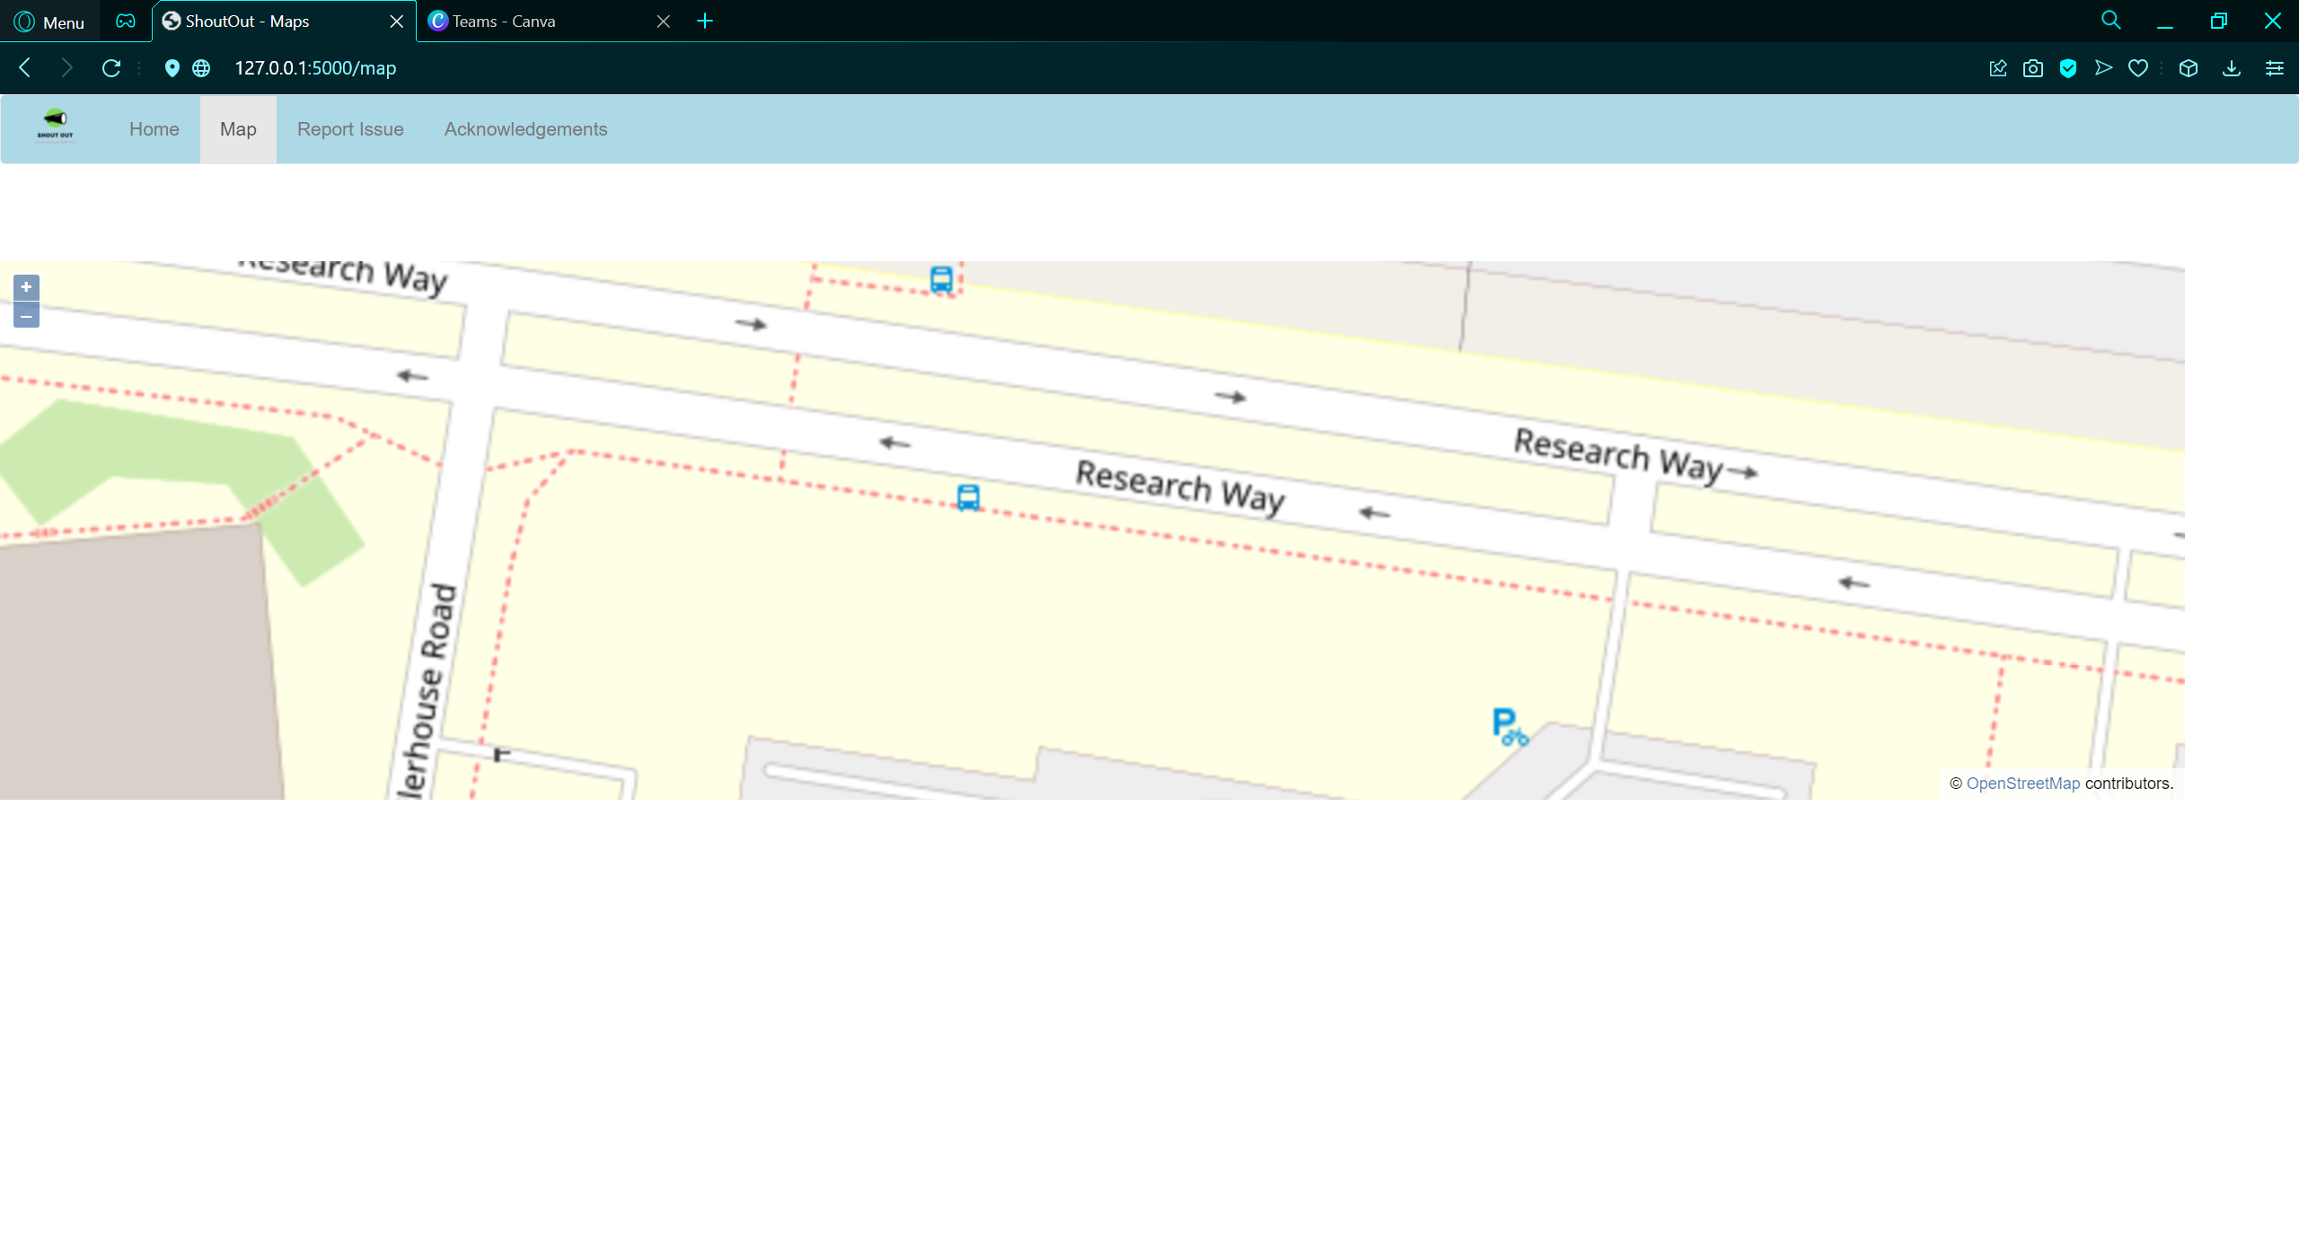Go to Report Issue page
The image size is (2299, 1236).
350,129
